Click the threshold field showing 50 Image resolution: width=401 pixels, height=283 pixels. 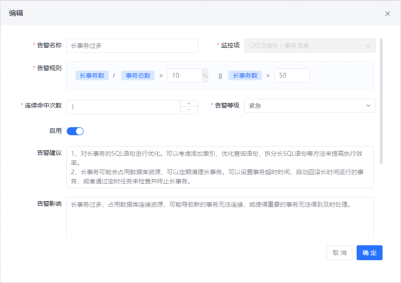(x=292, y=75)
